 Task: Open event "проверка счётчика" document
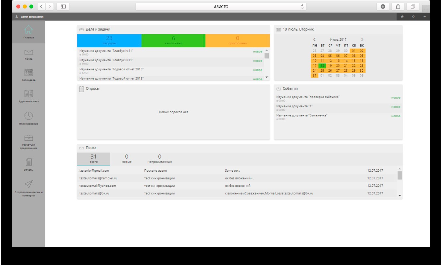338,99
